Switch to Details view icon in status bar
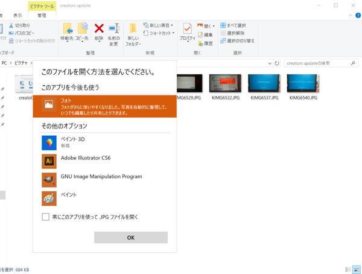The width and height of the screenshot is (362, 274). pos(348,270)
